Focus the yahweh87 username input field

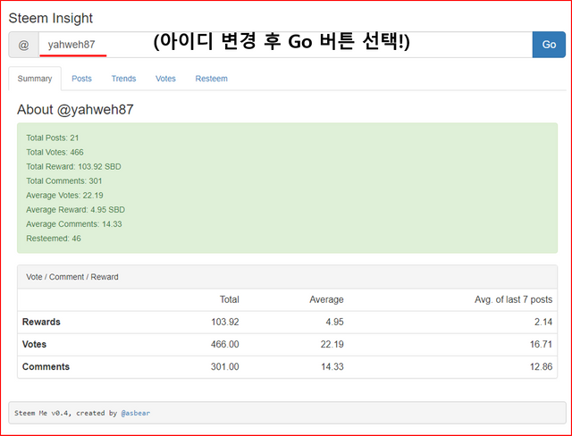coord(286,45)
